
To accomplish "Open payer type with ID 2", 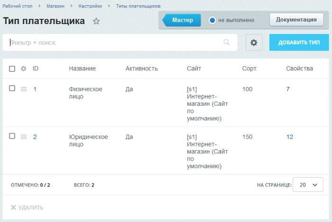I will point(35,137).
